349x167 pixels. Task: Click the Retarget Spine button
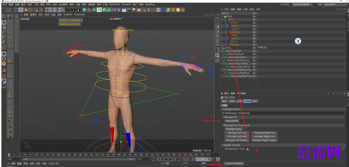point(233,129)
